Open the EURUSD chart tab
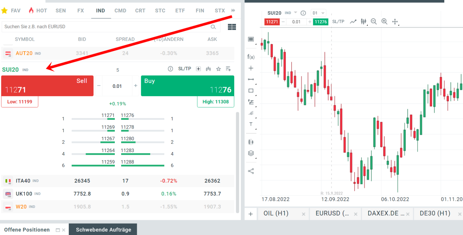Viewport: 463px width, 235px height. [332, 213]
